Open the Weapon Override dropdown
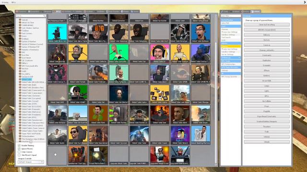The image size is (307, 172). tap(31, 162)
